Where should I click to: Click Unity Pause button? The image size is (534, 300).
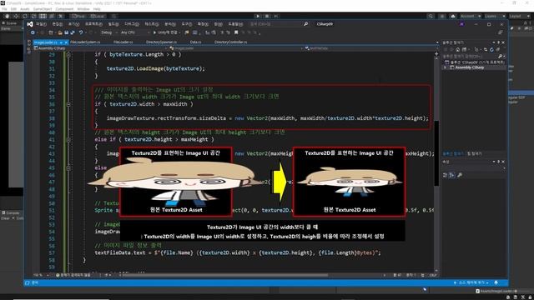[x=267, y=16]
